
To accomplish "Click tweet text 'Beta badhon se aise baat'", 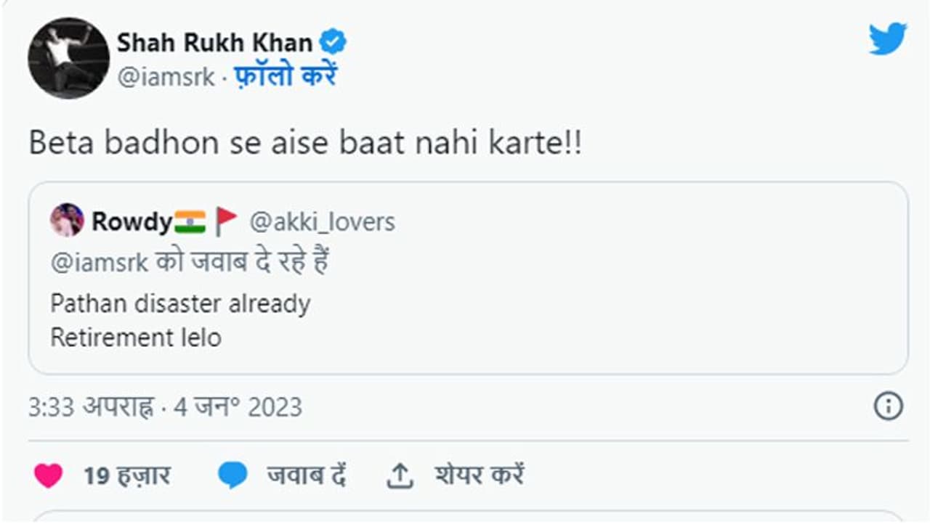I will tap(305, 144).
